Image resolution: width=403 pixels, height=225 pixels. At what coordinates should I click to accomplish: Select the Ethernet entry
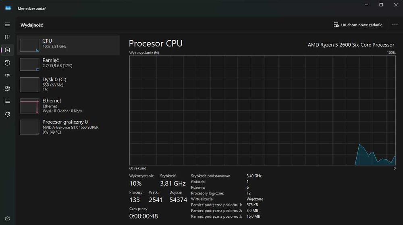[68, 105]
